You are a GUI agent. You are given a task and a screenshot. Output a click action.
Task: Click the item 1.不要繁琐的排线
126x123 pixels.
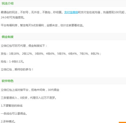point(12,106)
